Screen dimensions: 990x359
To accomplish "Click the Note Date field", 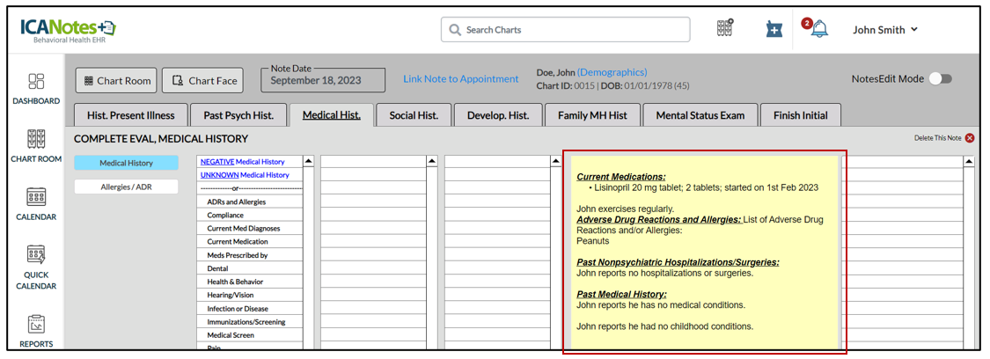I will point(323,81).
